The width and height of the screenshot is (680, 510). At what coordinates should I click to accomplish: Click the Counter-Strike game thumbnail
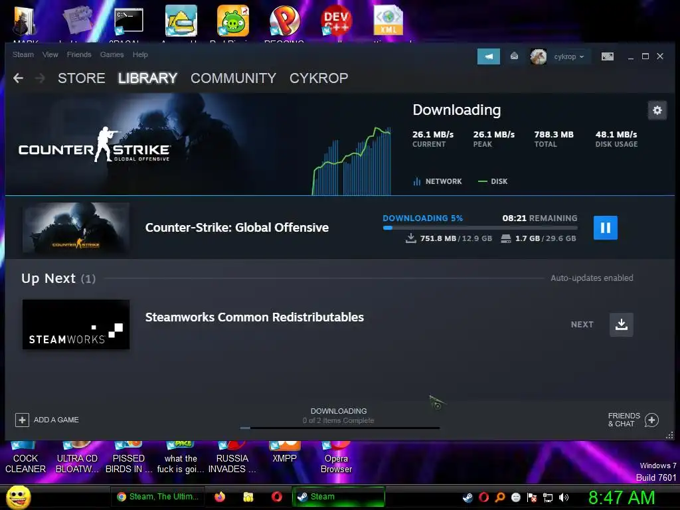tap(76, 228)
